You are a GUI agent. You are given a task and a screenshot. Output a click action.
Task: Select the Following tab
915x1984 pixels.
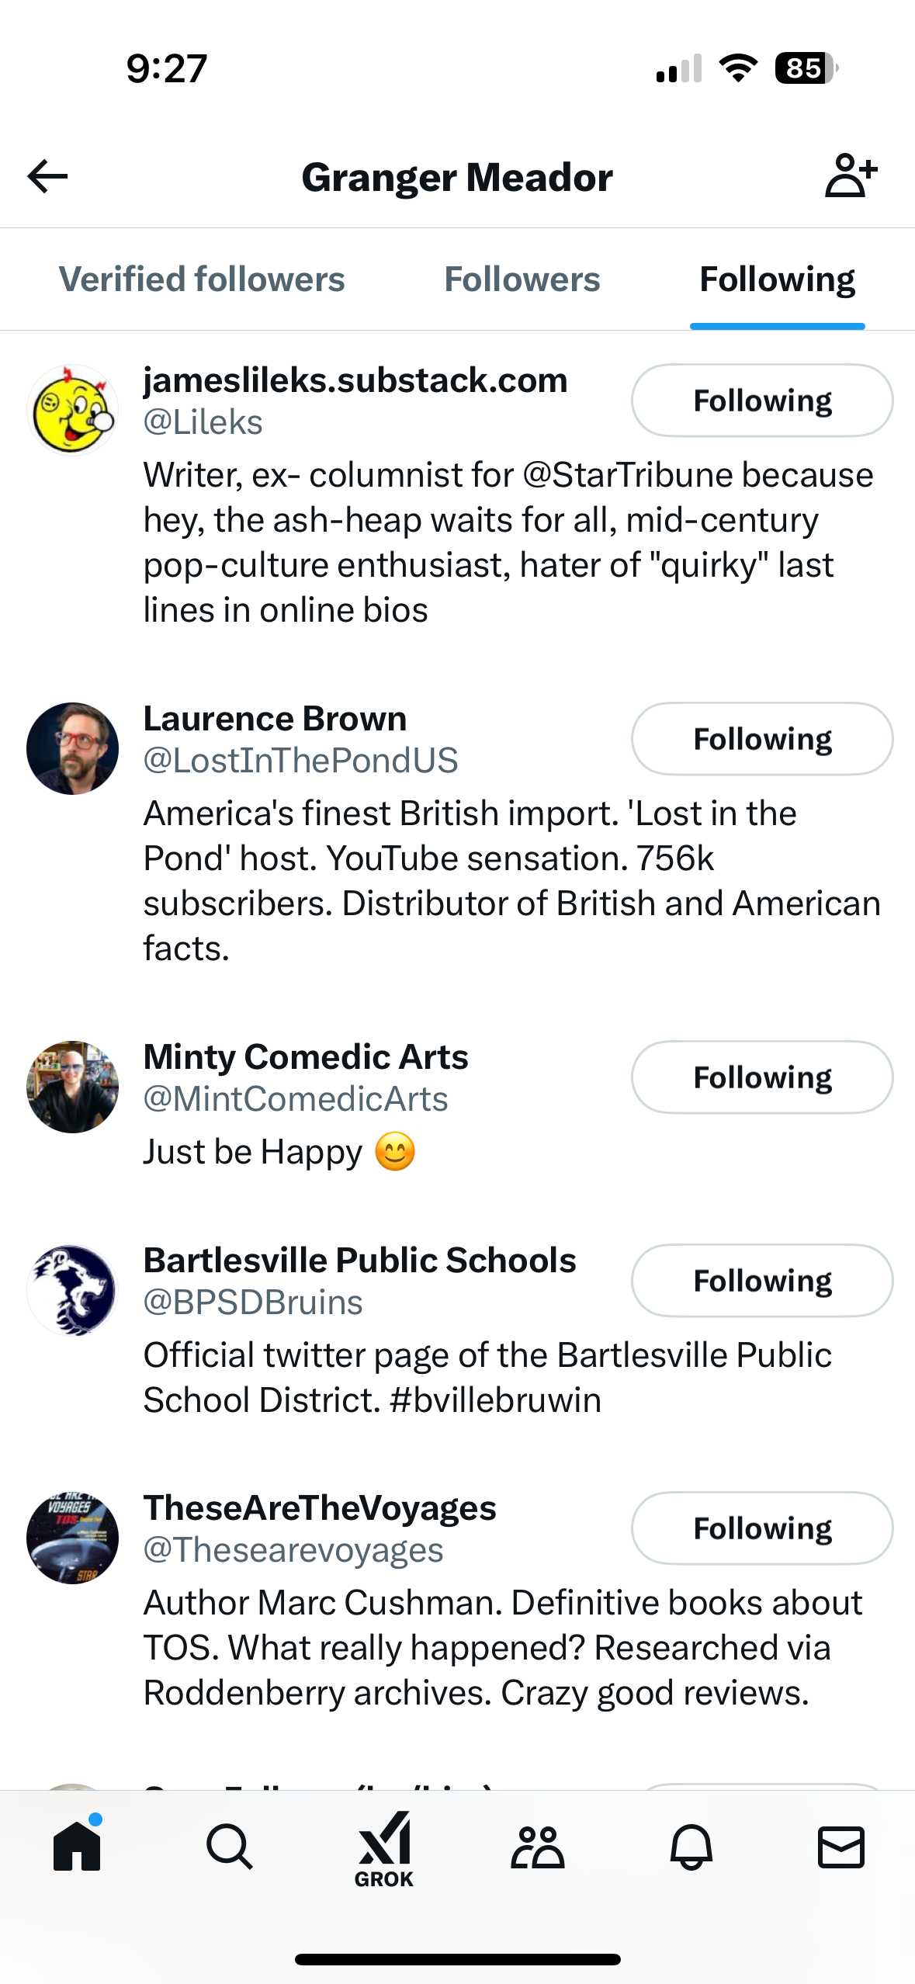777,279
